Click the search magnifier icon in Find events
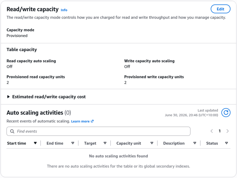 point(12,131)
